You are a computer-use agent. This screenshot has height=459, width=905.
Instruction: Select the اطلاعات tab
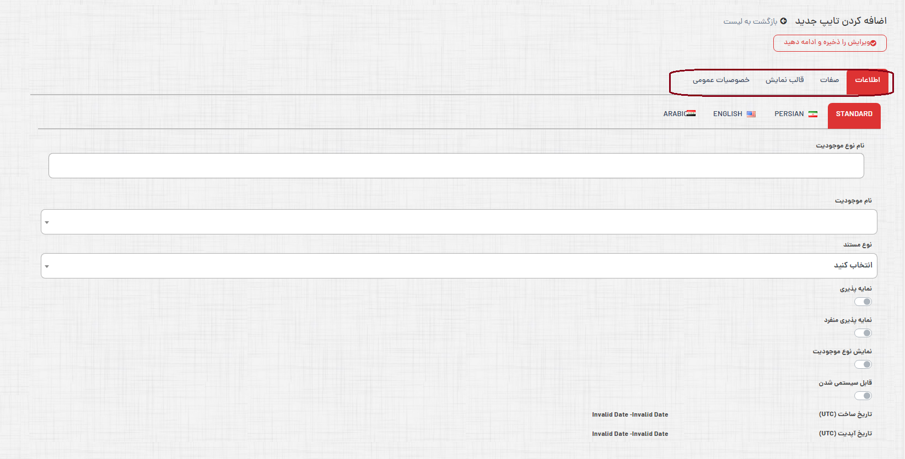point(867,80)
